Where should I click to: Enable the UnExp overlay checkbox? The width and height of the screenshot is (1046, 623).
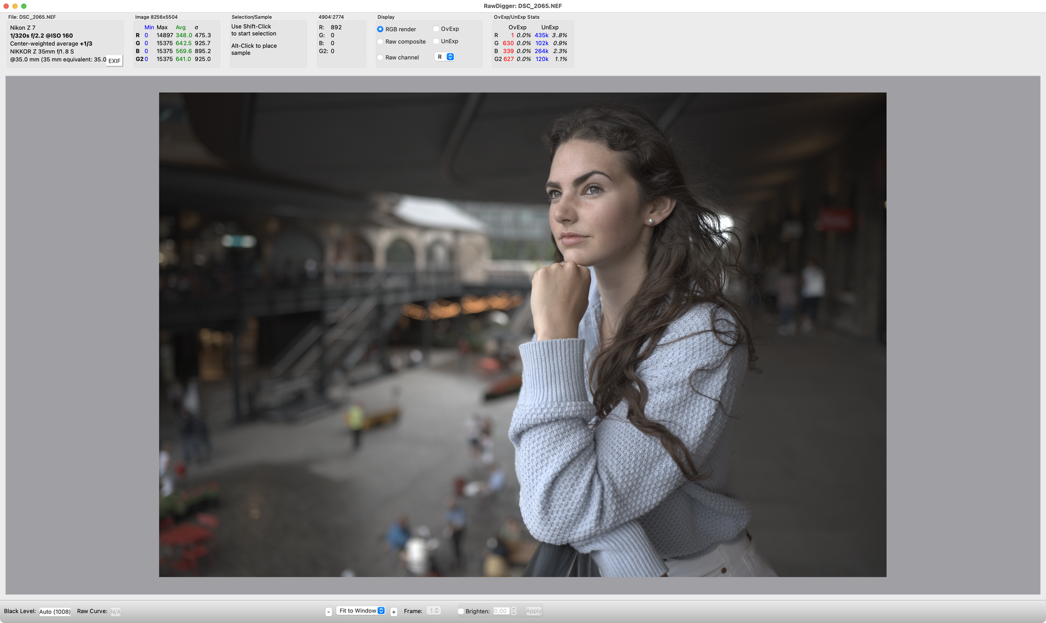point(436,41)
